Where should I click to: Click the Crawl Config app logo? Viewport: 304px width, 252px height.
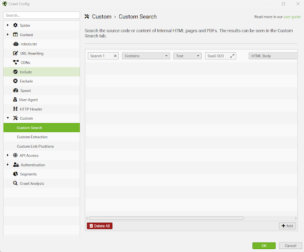[x=5, y=4]
